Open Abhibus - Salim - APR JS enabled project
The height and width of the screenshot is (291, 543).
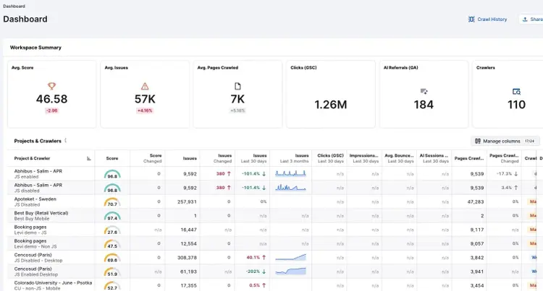click(x=38, y=173)
